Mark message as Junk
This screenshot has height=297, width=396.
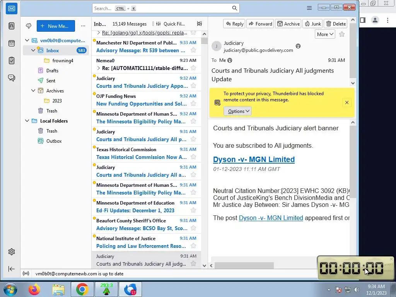(312, 24)
